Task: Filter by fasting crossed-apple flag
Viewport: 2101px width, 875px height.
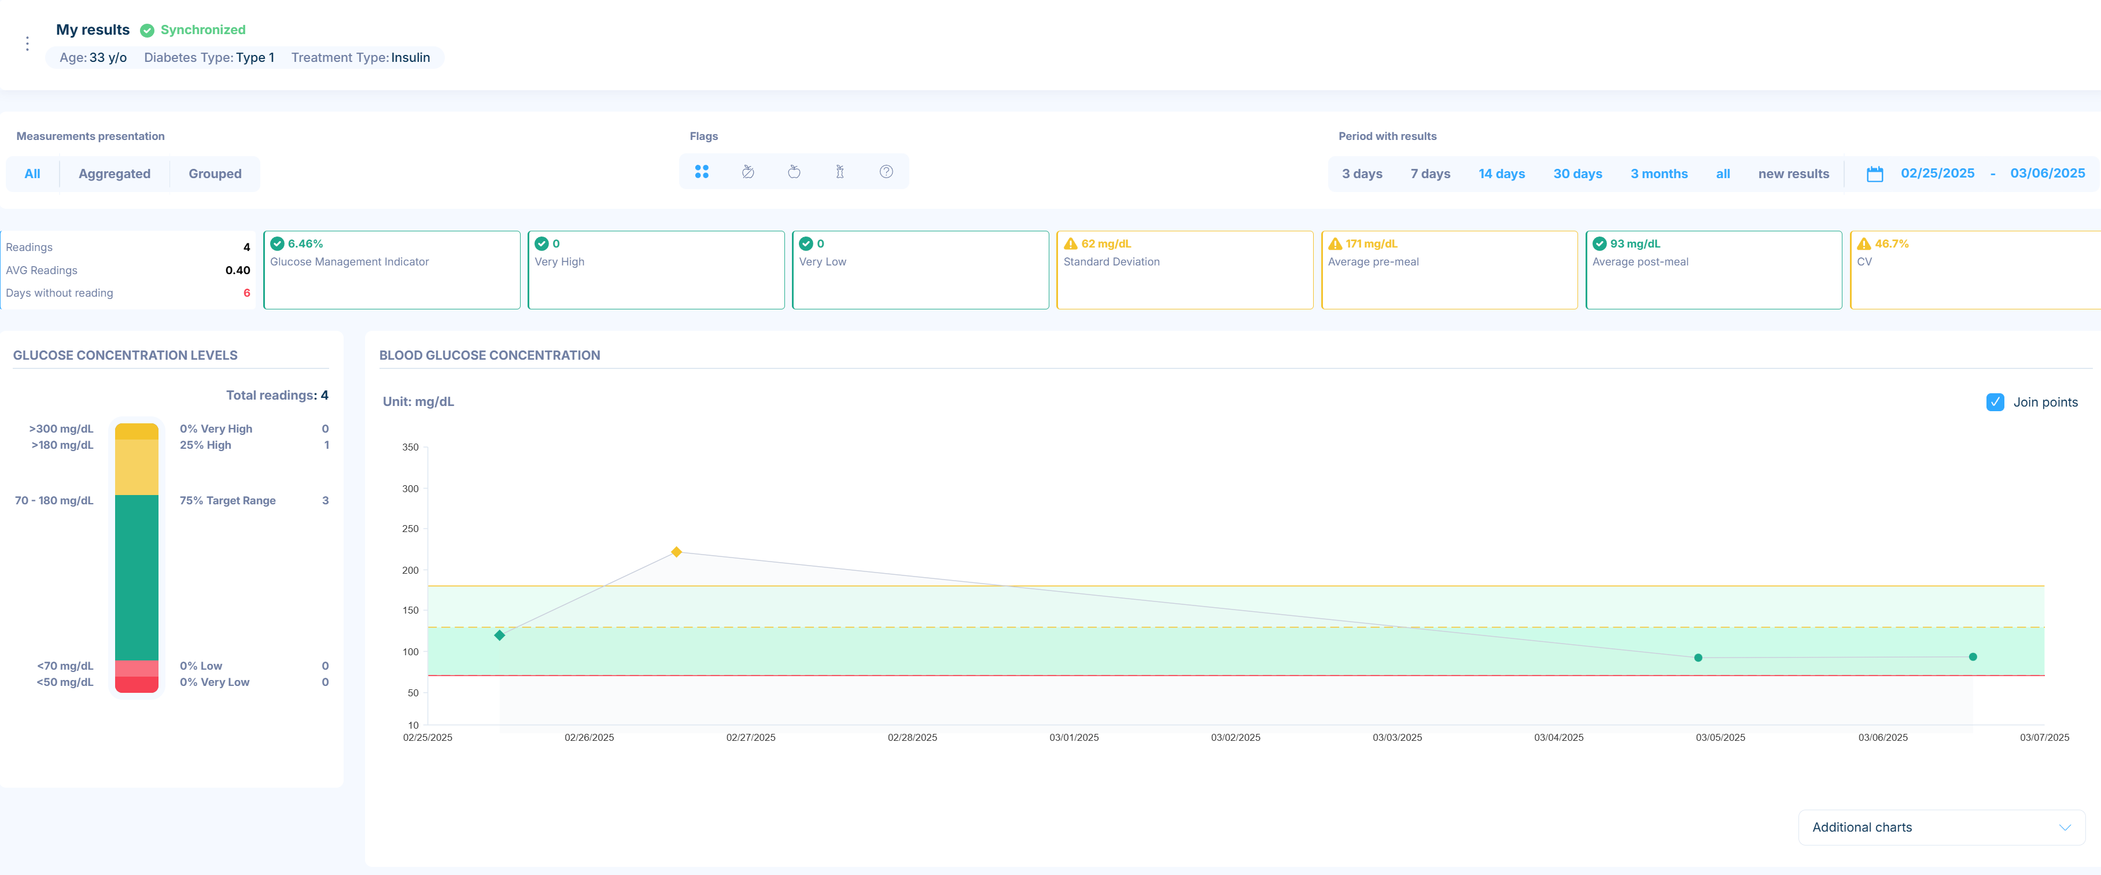Action: click(748, 171)
